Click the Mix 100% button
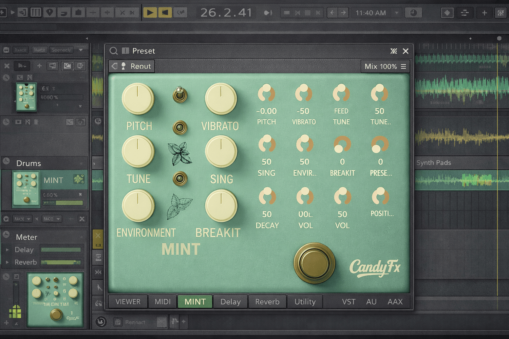The height and width of the screenshot is (339, 509). [385, 66]
